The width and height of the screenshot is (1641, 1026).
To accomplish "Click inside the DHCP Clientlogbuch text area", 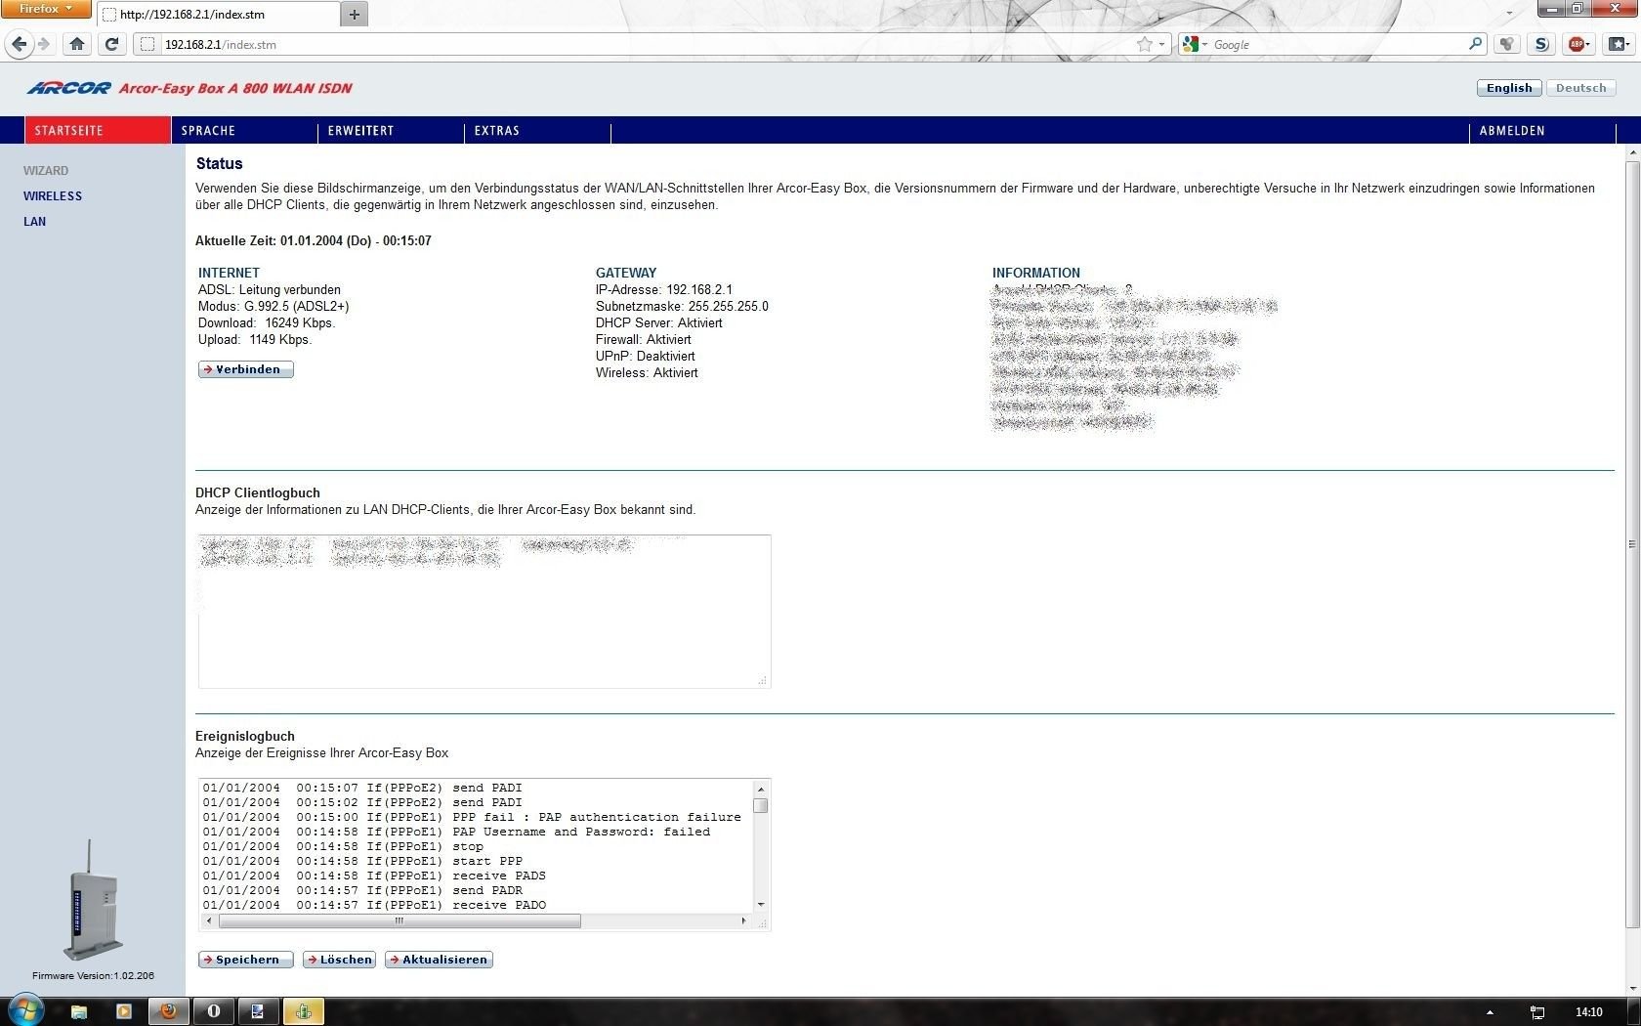I will (x=484, y=612).
